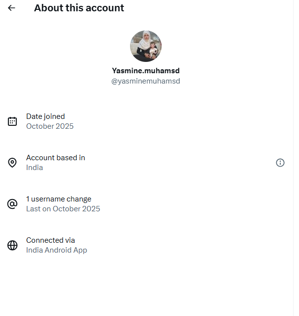299x316 pixels.
Task: Click October 2025 under Date joined
Action: (x=50, y=126)
